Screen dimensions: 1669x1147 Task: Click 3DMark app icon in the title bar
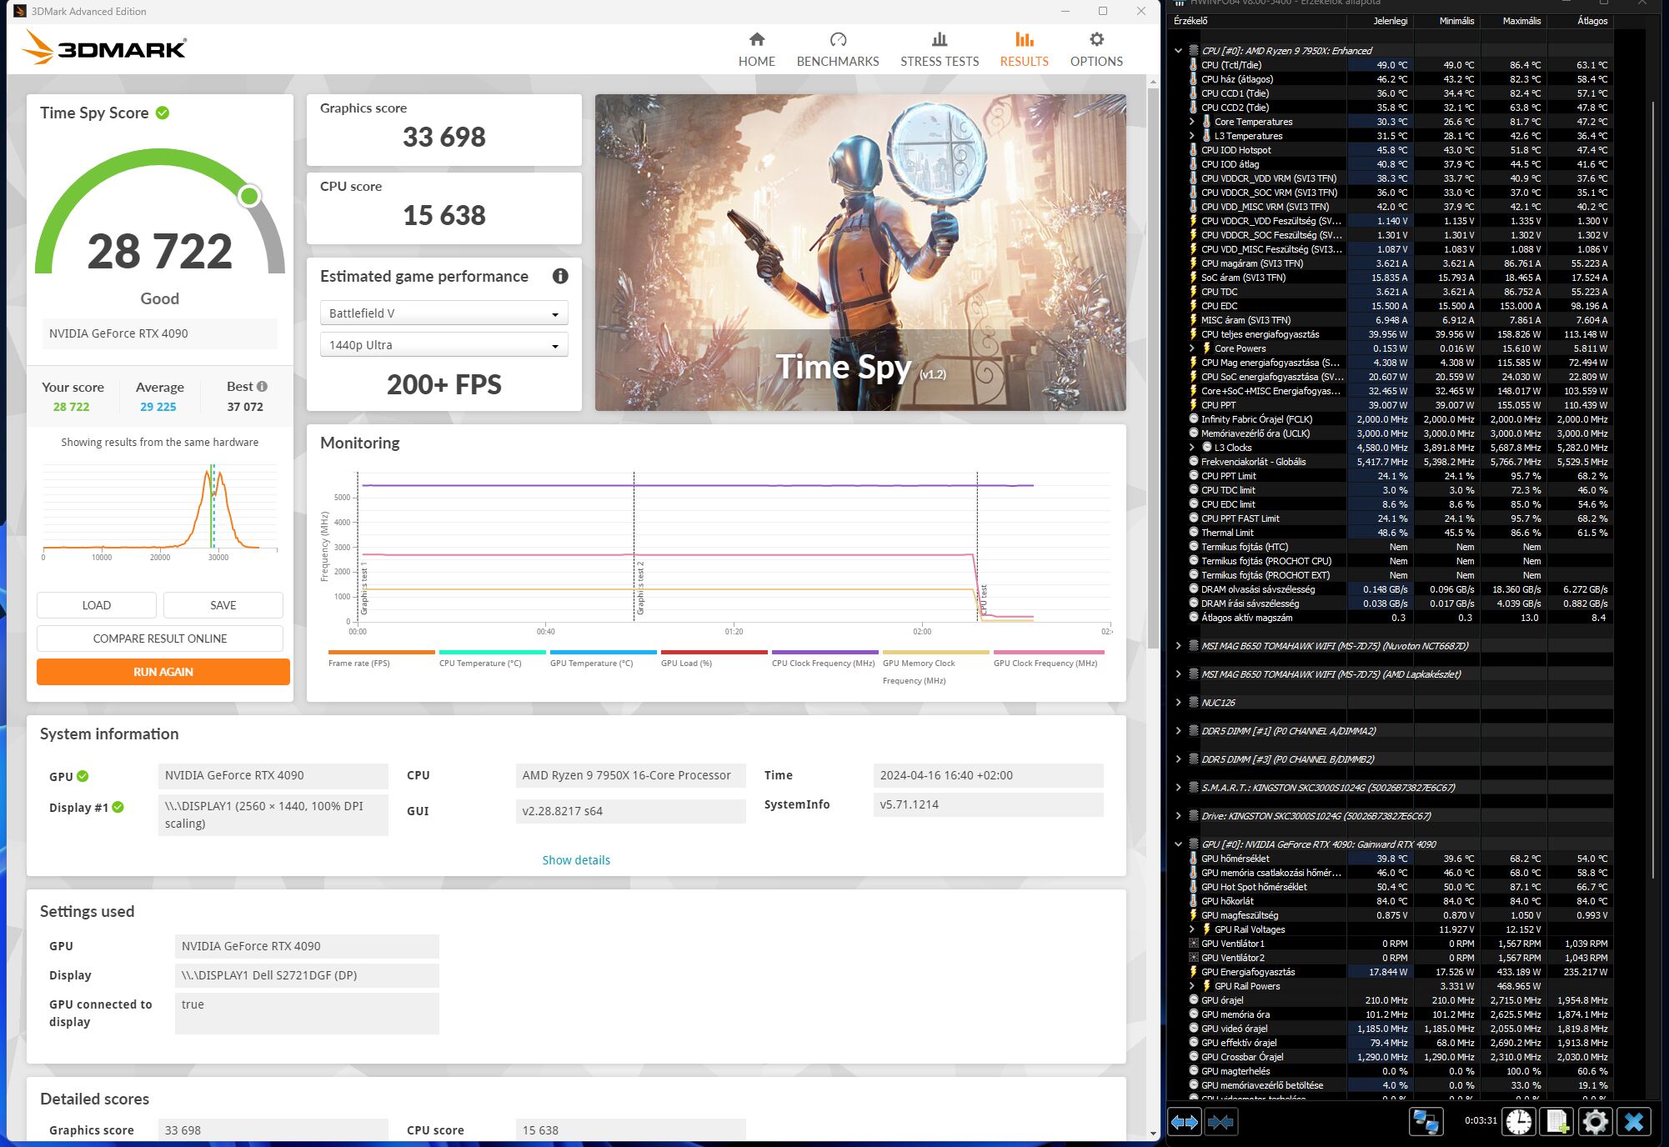pyautogui.click(x=19, y=11)
